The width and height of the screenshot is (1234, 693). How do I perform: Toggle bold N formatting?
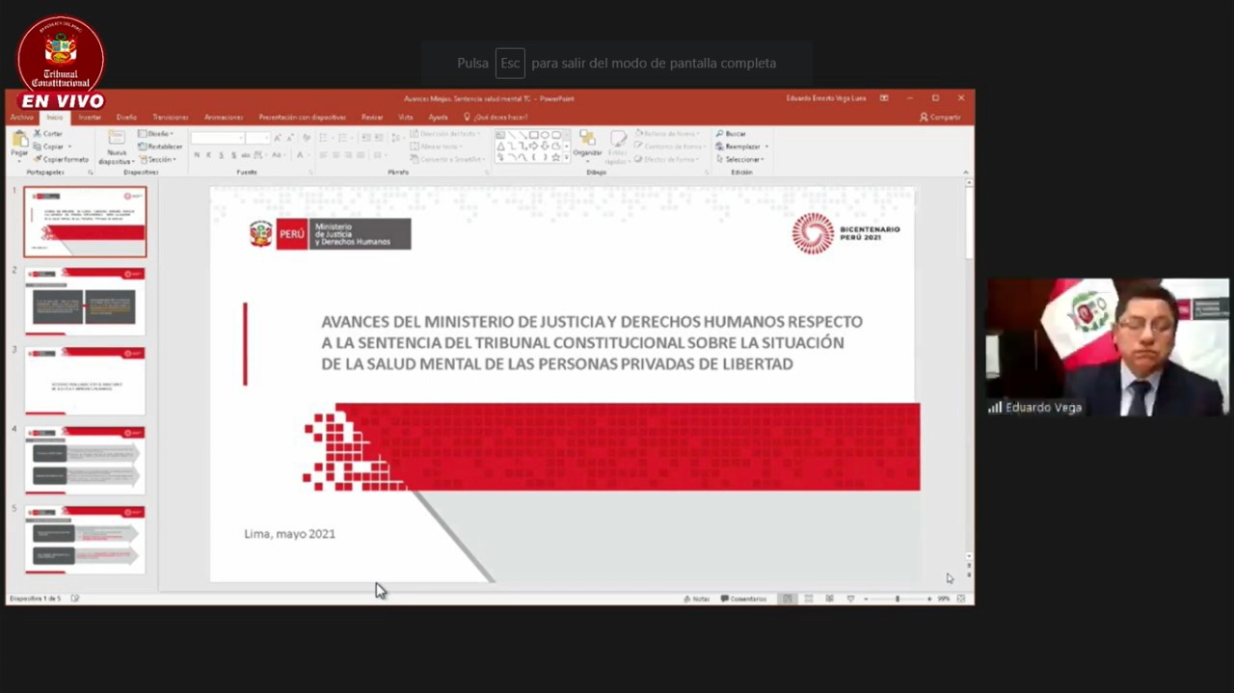(197, 155)
